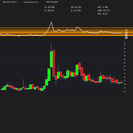Click the second peak of white indicator line
Image resolution: width=133 pixels, height=133 pixels.
click(77, 27)
